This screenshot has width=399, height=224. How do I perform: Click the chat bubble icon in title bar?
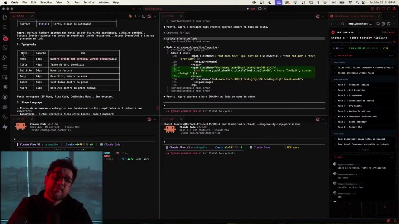(260, 9)
